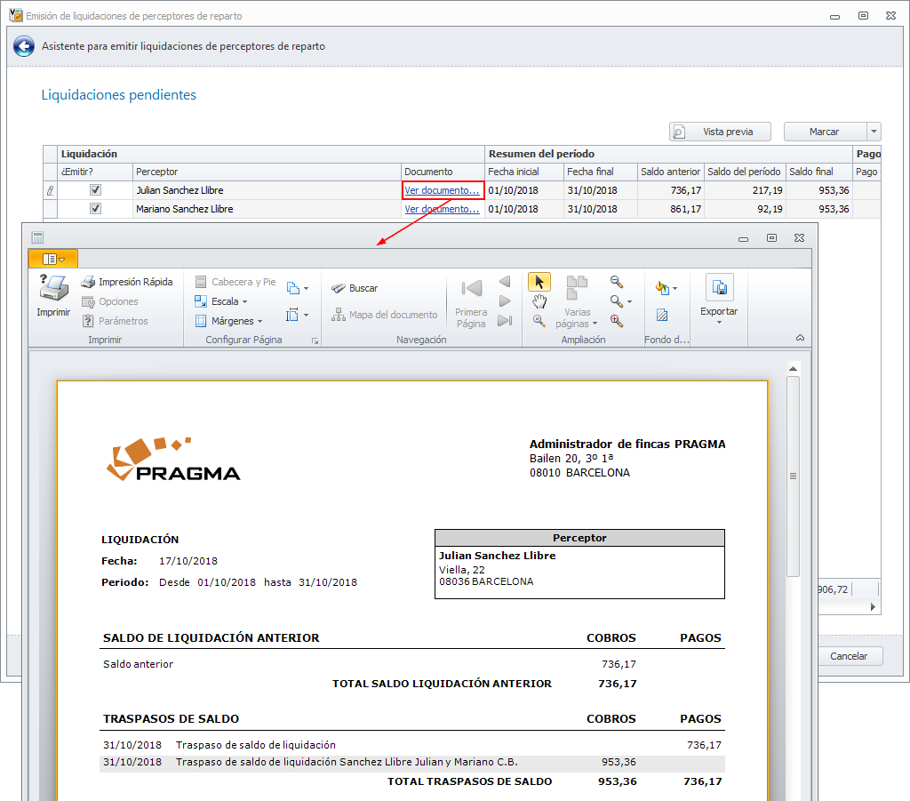Open the orange application menu tab
Viewport: 910px width, 801px height.
pos(53,259)
